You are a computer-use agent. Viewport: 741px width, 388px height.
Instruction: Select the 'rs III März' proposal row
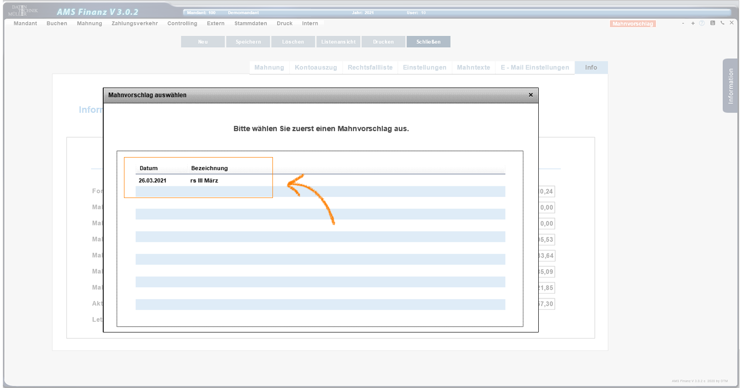[x=204, y=181]
